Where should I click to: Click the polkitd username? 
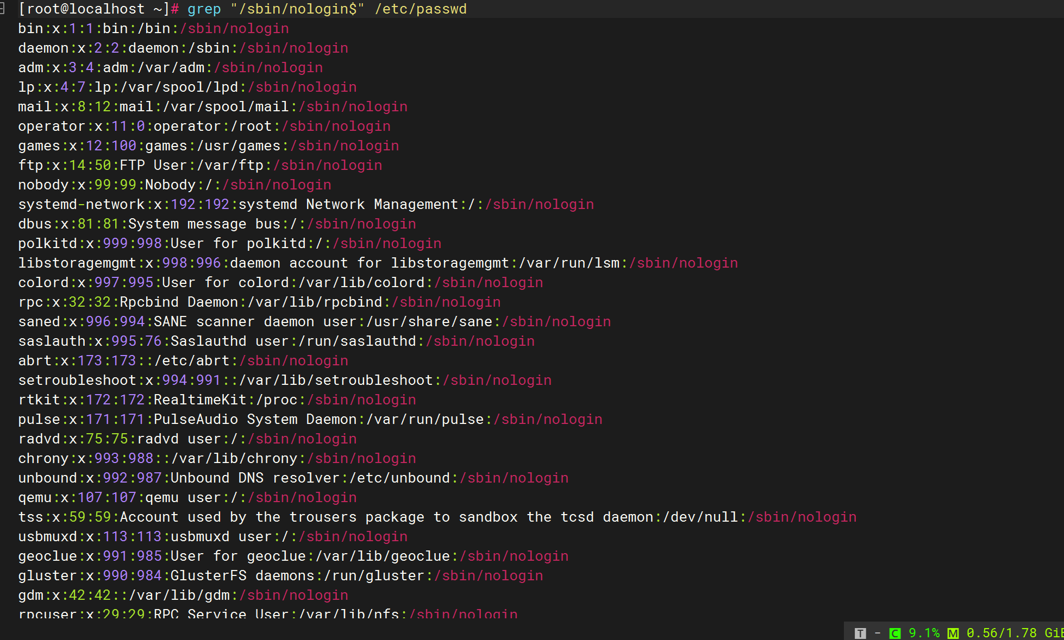tap(47, 244)
